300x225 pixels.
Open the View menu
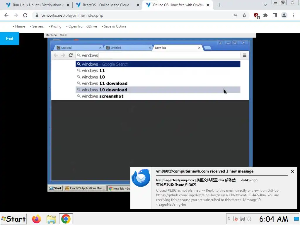pos(63,35)
